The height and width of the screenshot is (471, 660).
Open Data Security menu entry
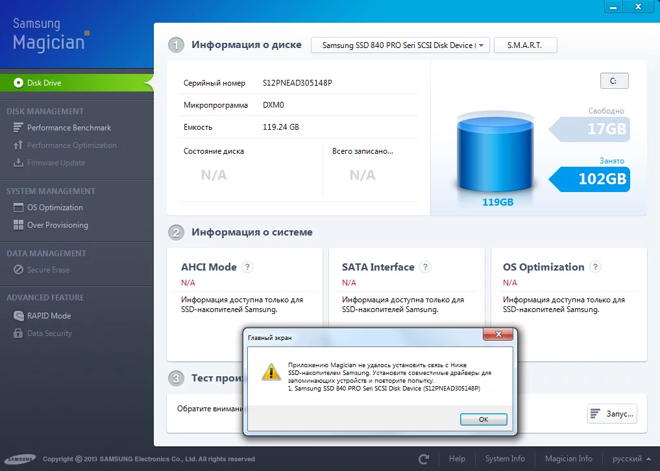click(x=50, y=333)
